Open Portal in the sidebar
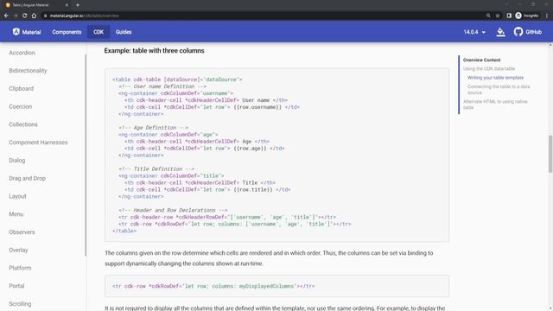The image size is (553, 311). [16, 286]
